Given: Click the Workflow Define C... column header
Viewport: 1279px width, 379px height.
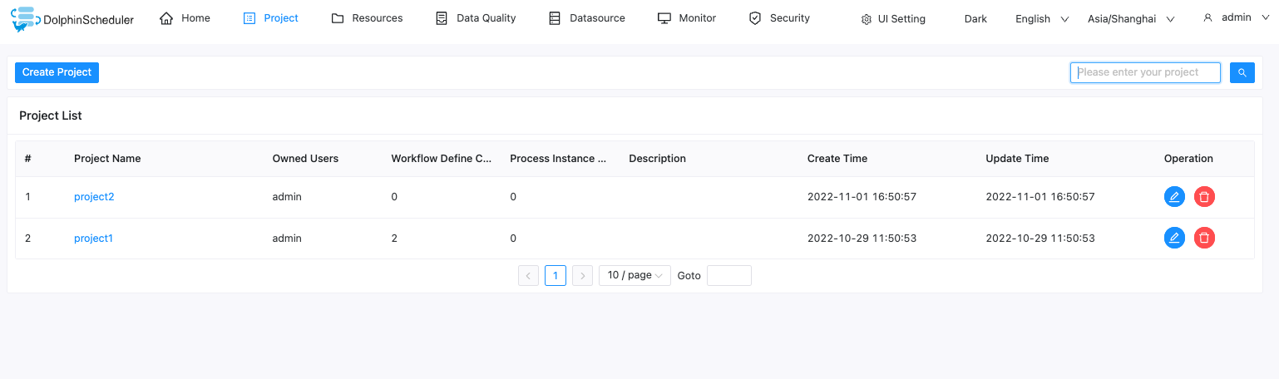Looking at the screenshot, I should 442,159.
